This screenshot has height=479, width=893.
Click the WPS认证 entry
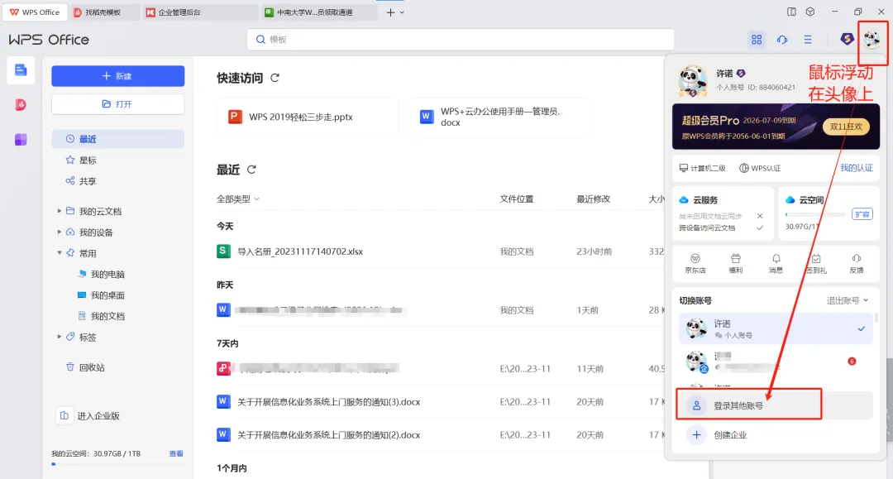[x=760, y=168]
